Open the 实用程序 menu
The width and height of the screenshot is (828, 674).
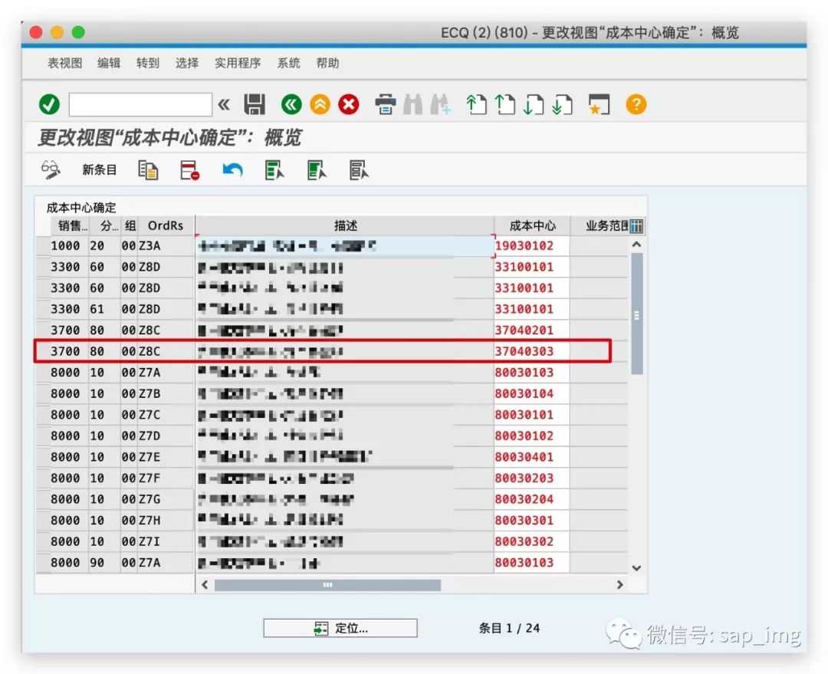238,64
